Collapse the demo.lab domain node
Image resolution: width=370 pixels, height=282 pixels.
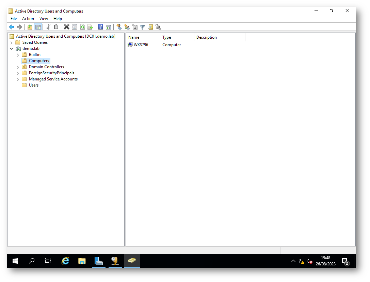11,49
